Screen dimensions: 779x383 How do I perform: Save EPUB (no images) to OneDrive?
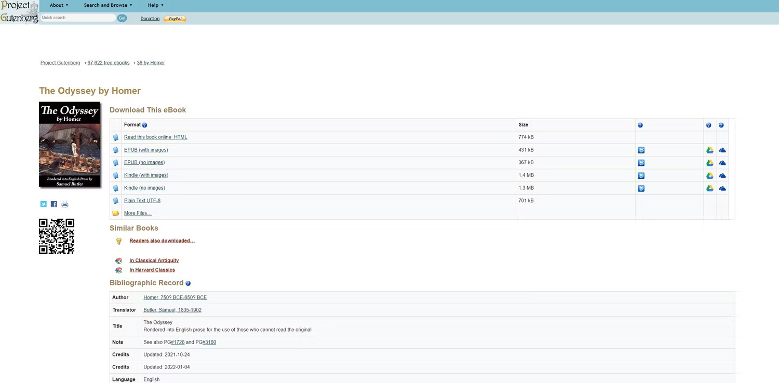(722, 163)
